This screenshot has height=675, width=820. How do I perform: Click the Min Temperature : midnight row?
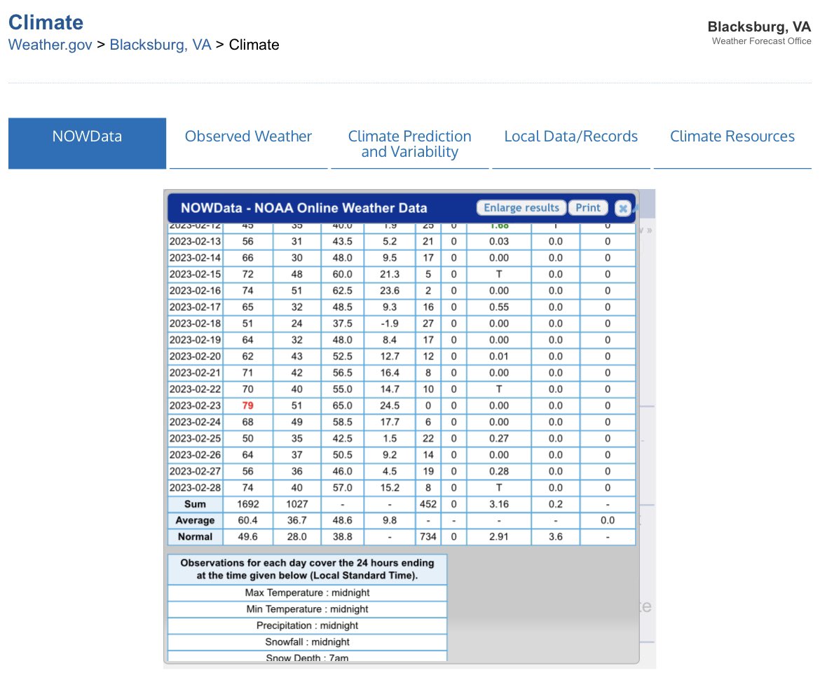click(308, 609)
